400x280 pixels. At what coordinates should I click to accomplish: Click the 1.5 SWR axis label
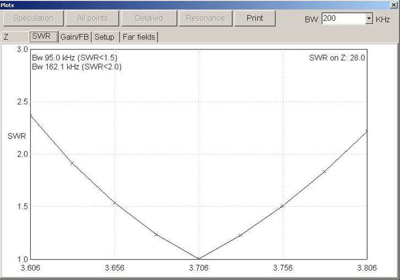coord(23,206)
